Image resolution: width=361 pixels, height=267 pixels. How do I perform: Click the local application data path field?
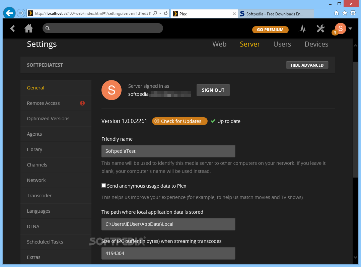coord(168,224)
